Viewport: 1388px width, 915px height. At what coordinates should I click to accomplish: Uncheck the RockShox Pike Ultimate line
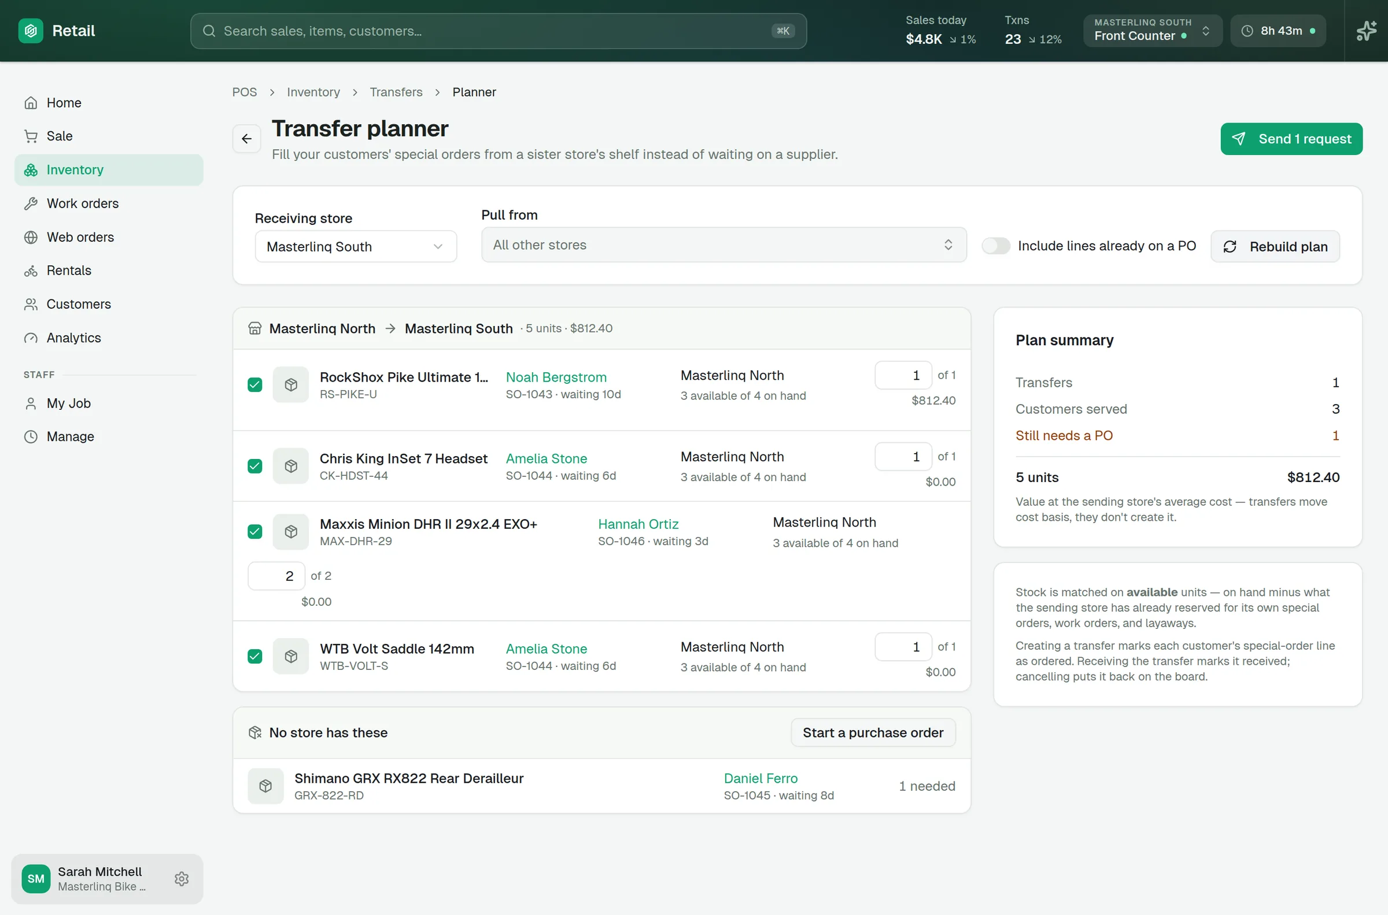click(255, 384)
